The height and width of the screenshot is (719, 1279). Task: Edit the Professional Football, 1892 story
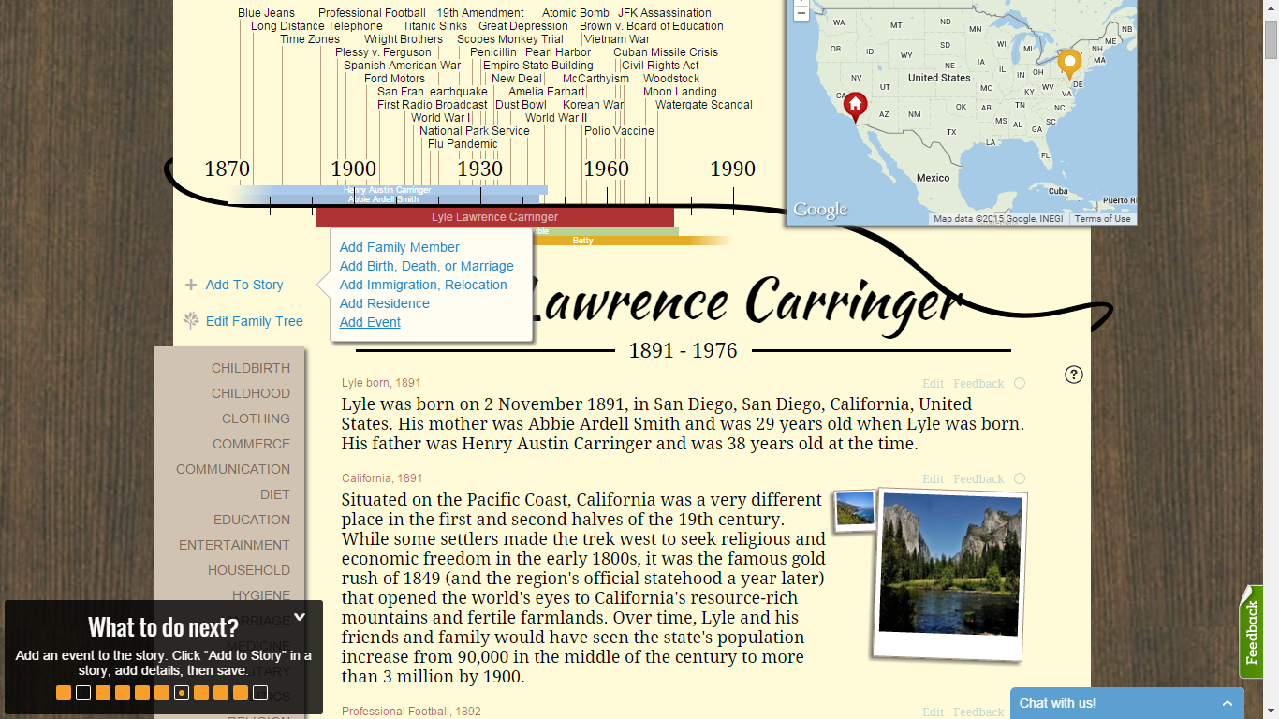click(x=934, y=712)
